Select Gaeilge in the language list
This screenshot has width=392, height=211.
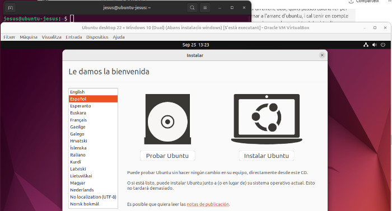tap(93, 127)
